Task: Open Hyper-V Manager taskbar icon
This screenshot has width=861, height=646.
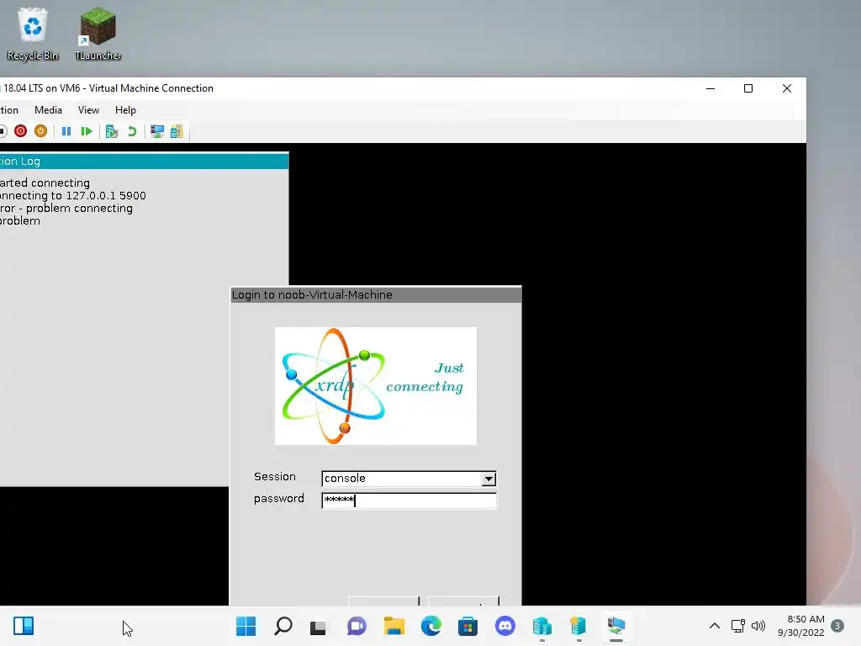Action: coord(542,626)
